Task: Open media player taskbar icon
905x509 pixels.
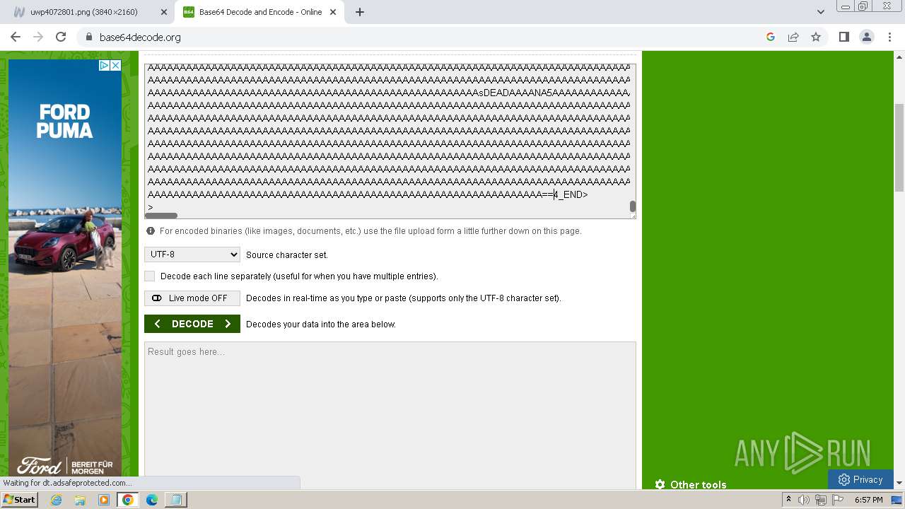Action: [x=104, y=500]
